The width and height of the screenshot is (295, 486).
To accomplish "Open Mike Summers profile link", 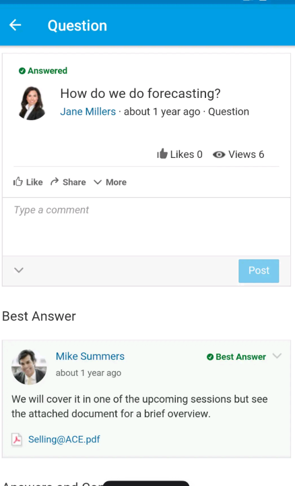I will [x=90, y=356].
